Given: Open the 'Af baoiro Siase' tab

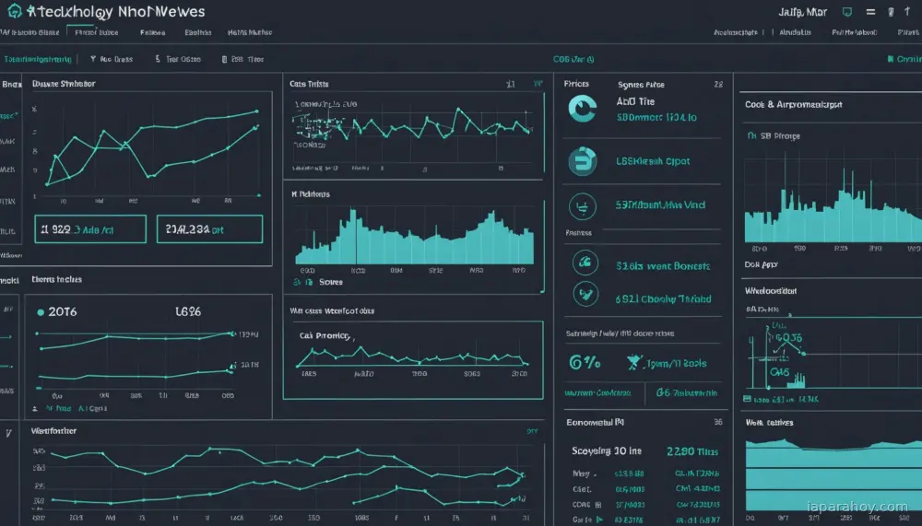Looking at the screenshot, I should (x=30, y=32).
